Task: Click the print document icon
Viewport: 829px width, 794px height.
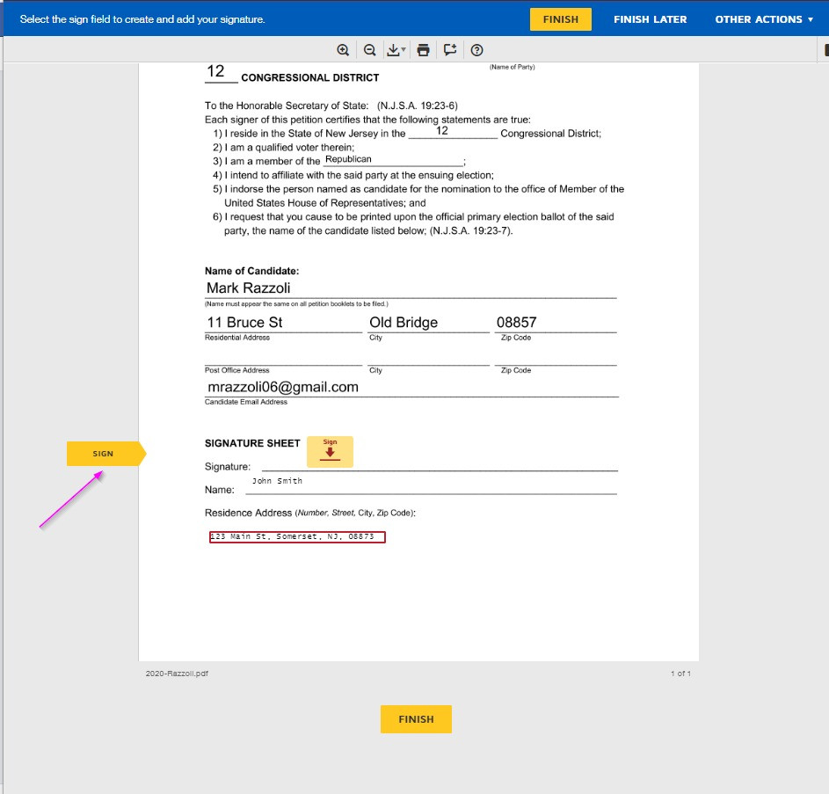Action: tap(423, 50)
